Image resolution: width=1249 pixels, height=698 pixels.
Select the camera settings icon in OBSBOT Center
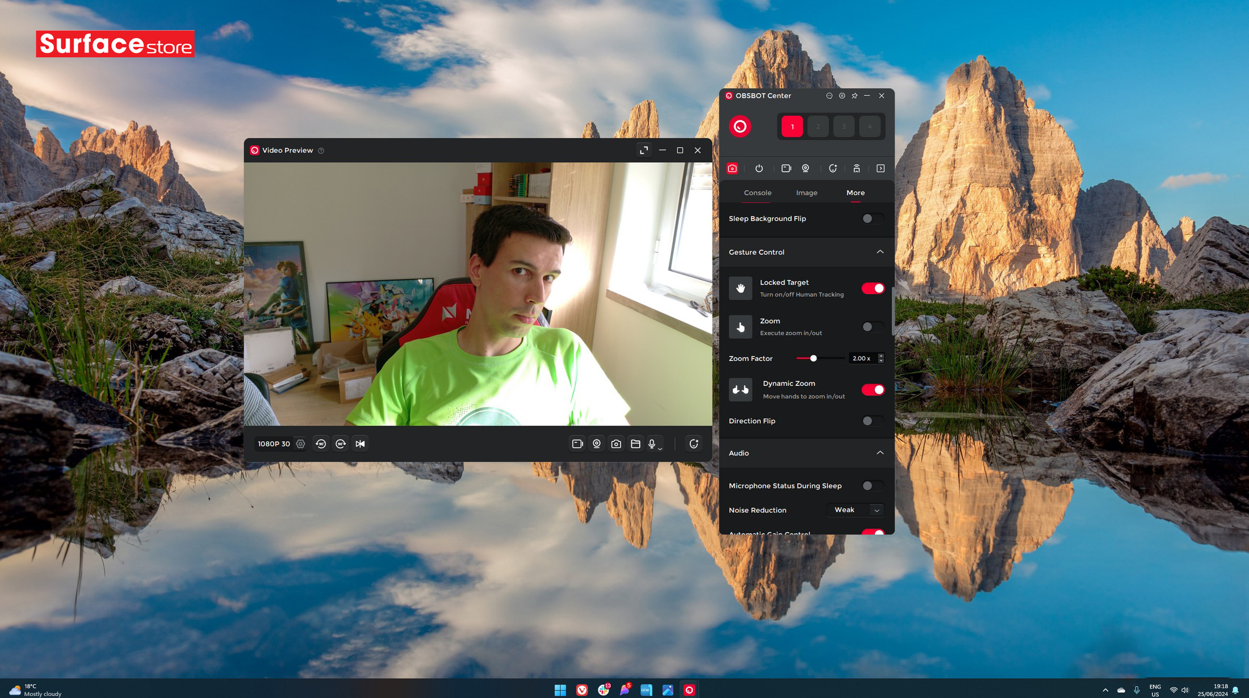(x=732, y=168)
